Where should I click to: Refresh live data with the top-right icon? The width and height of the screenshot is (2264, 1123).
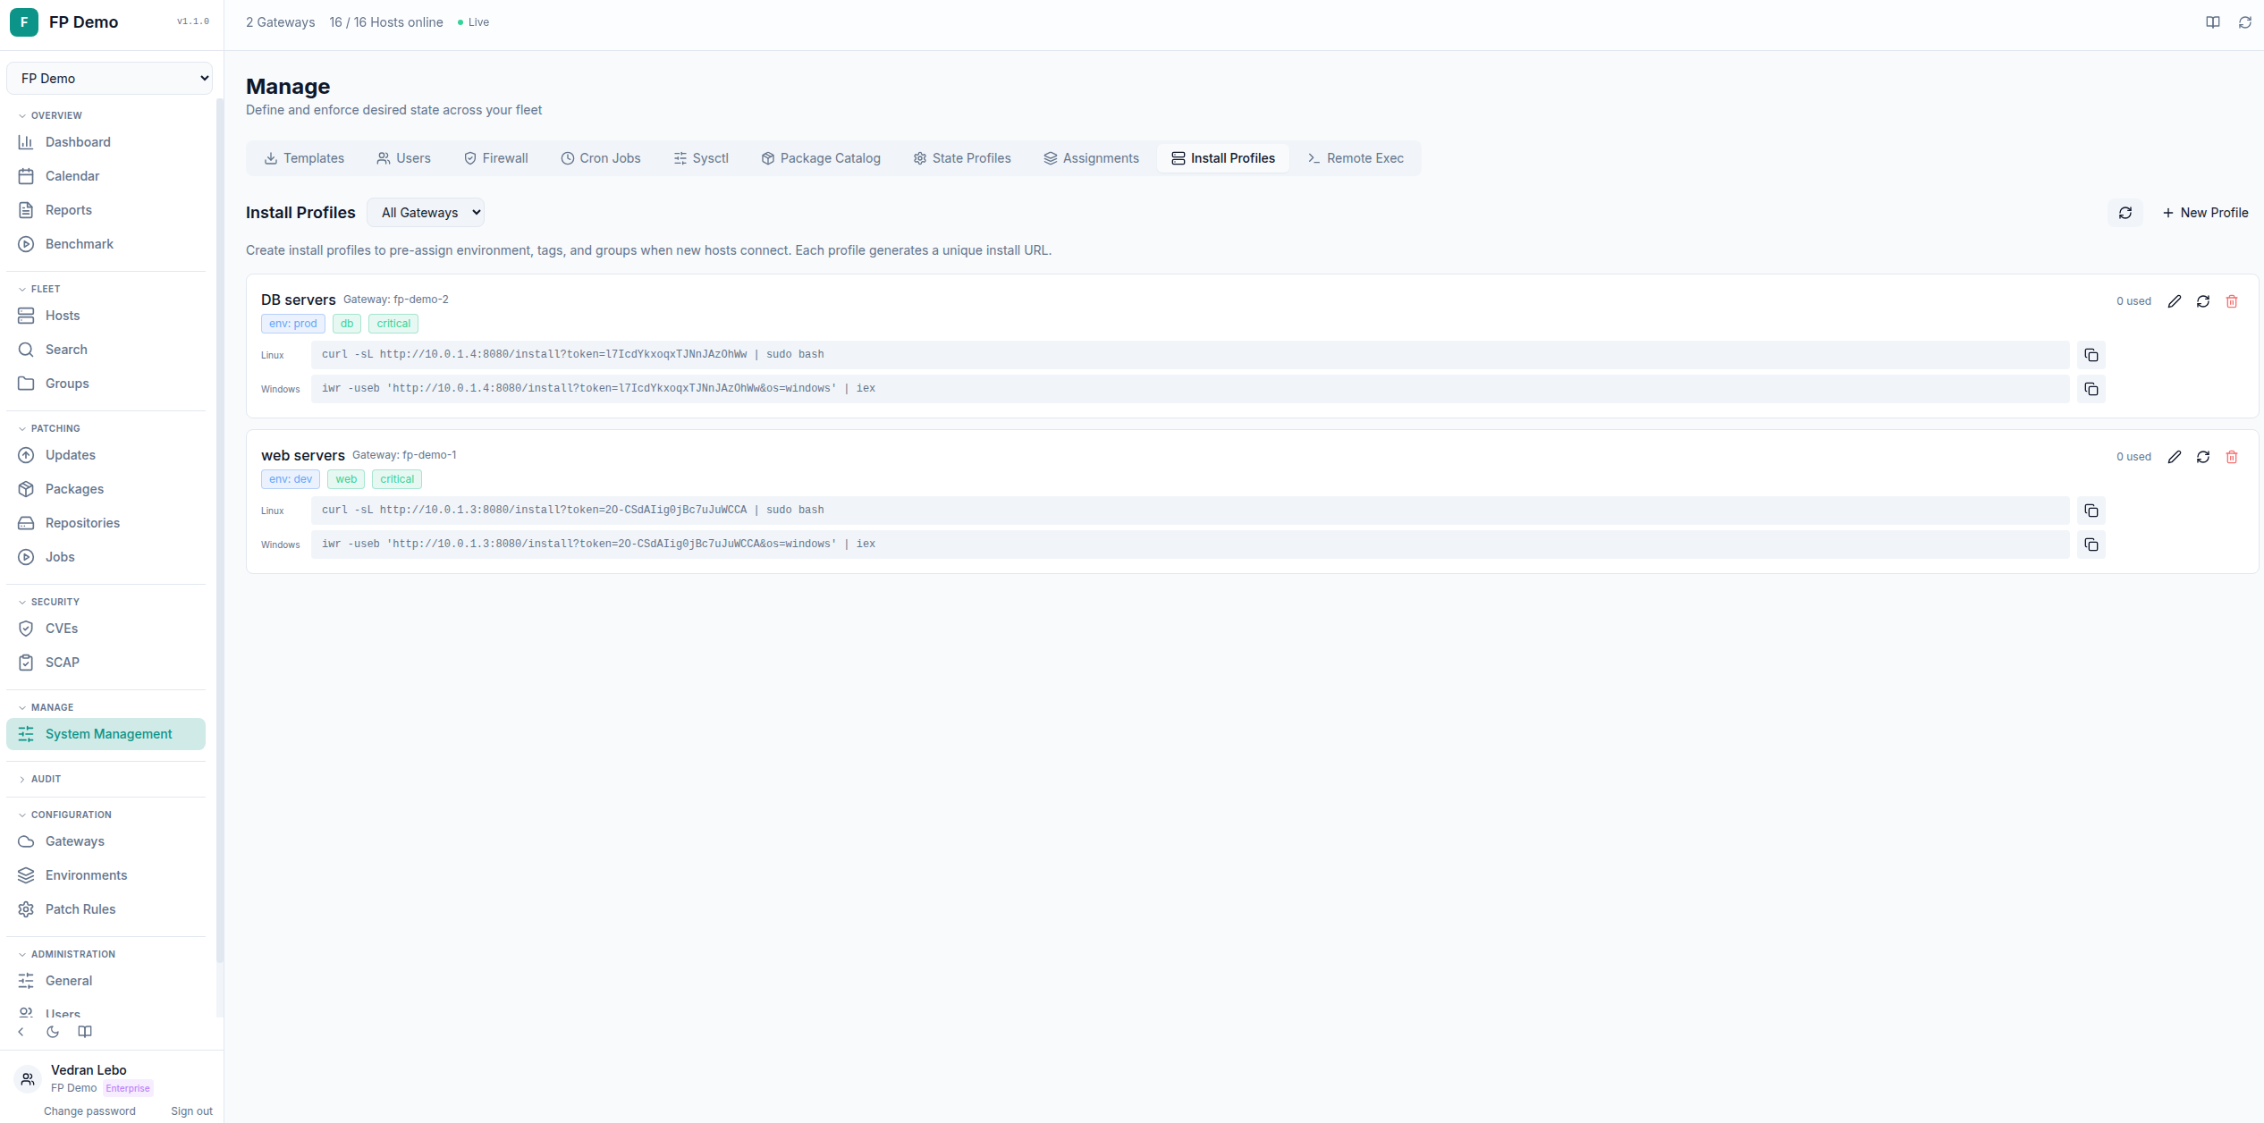coord(2245,21)
